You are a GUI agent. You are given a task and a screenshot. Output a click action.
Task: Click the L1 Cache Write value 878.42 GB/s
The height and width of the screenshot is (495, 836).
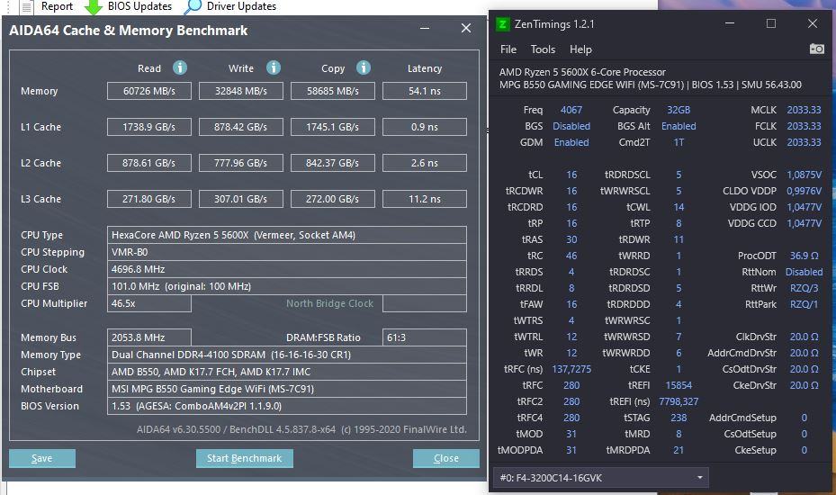coord(241,127)
